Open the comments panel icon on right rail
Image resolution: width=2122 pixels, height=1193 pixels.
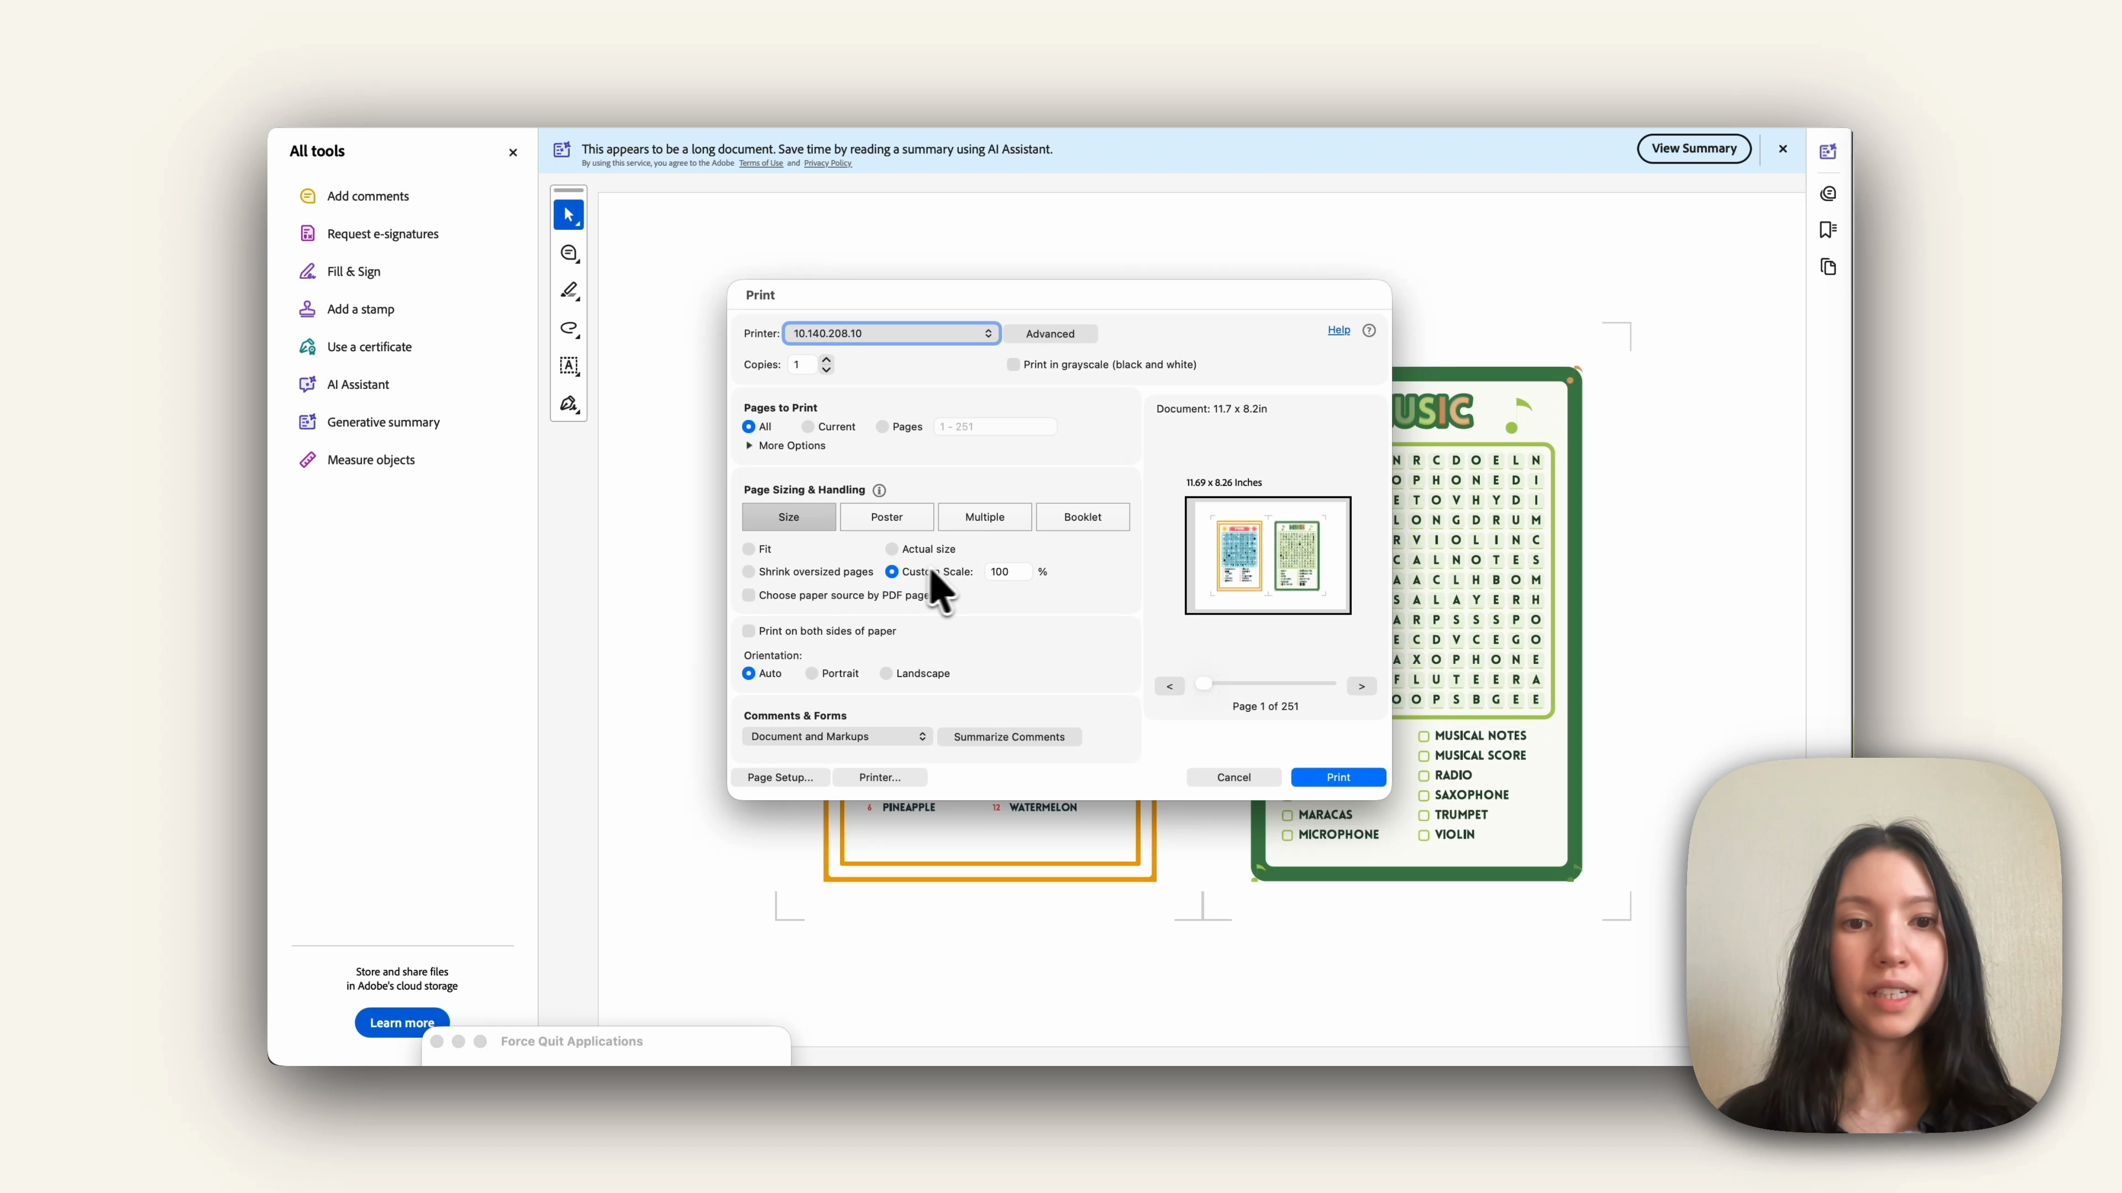point(1828,193)
